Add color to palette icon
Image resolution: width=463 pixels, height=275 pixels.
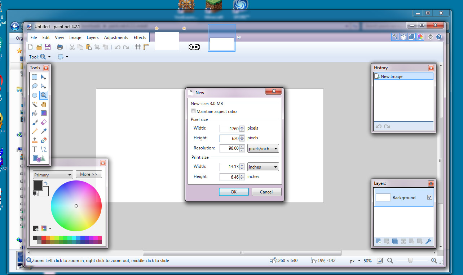click(x=36, y=228)
